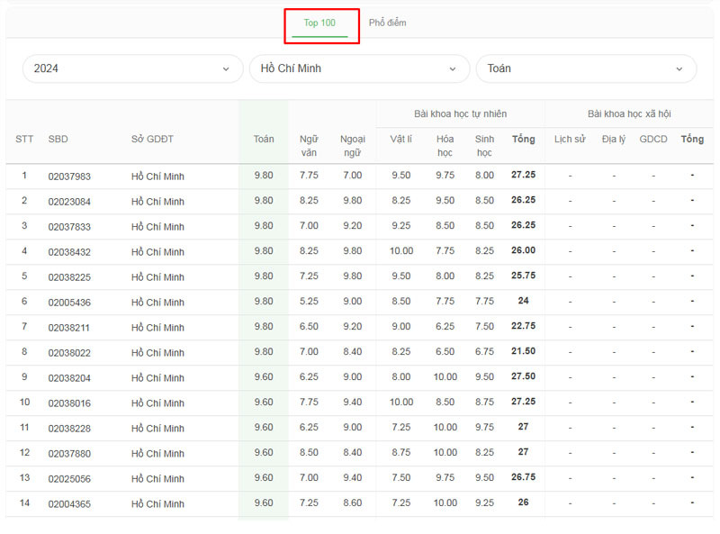Viewport: 720px width, 534px height.
Task: Select candidate number 02038016
Action: (x=69, y=403)
